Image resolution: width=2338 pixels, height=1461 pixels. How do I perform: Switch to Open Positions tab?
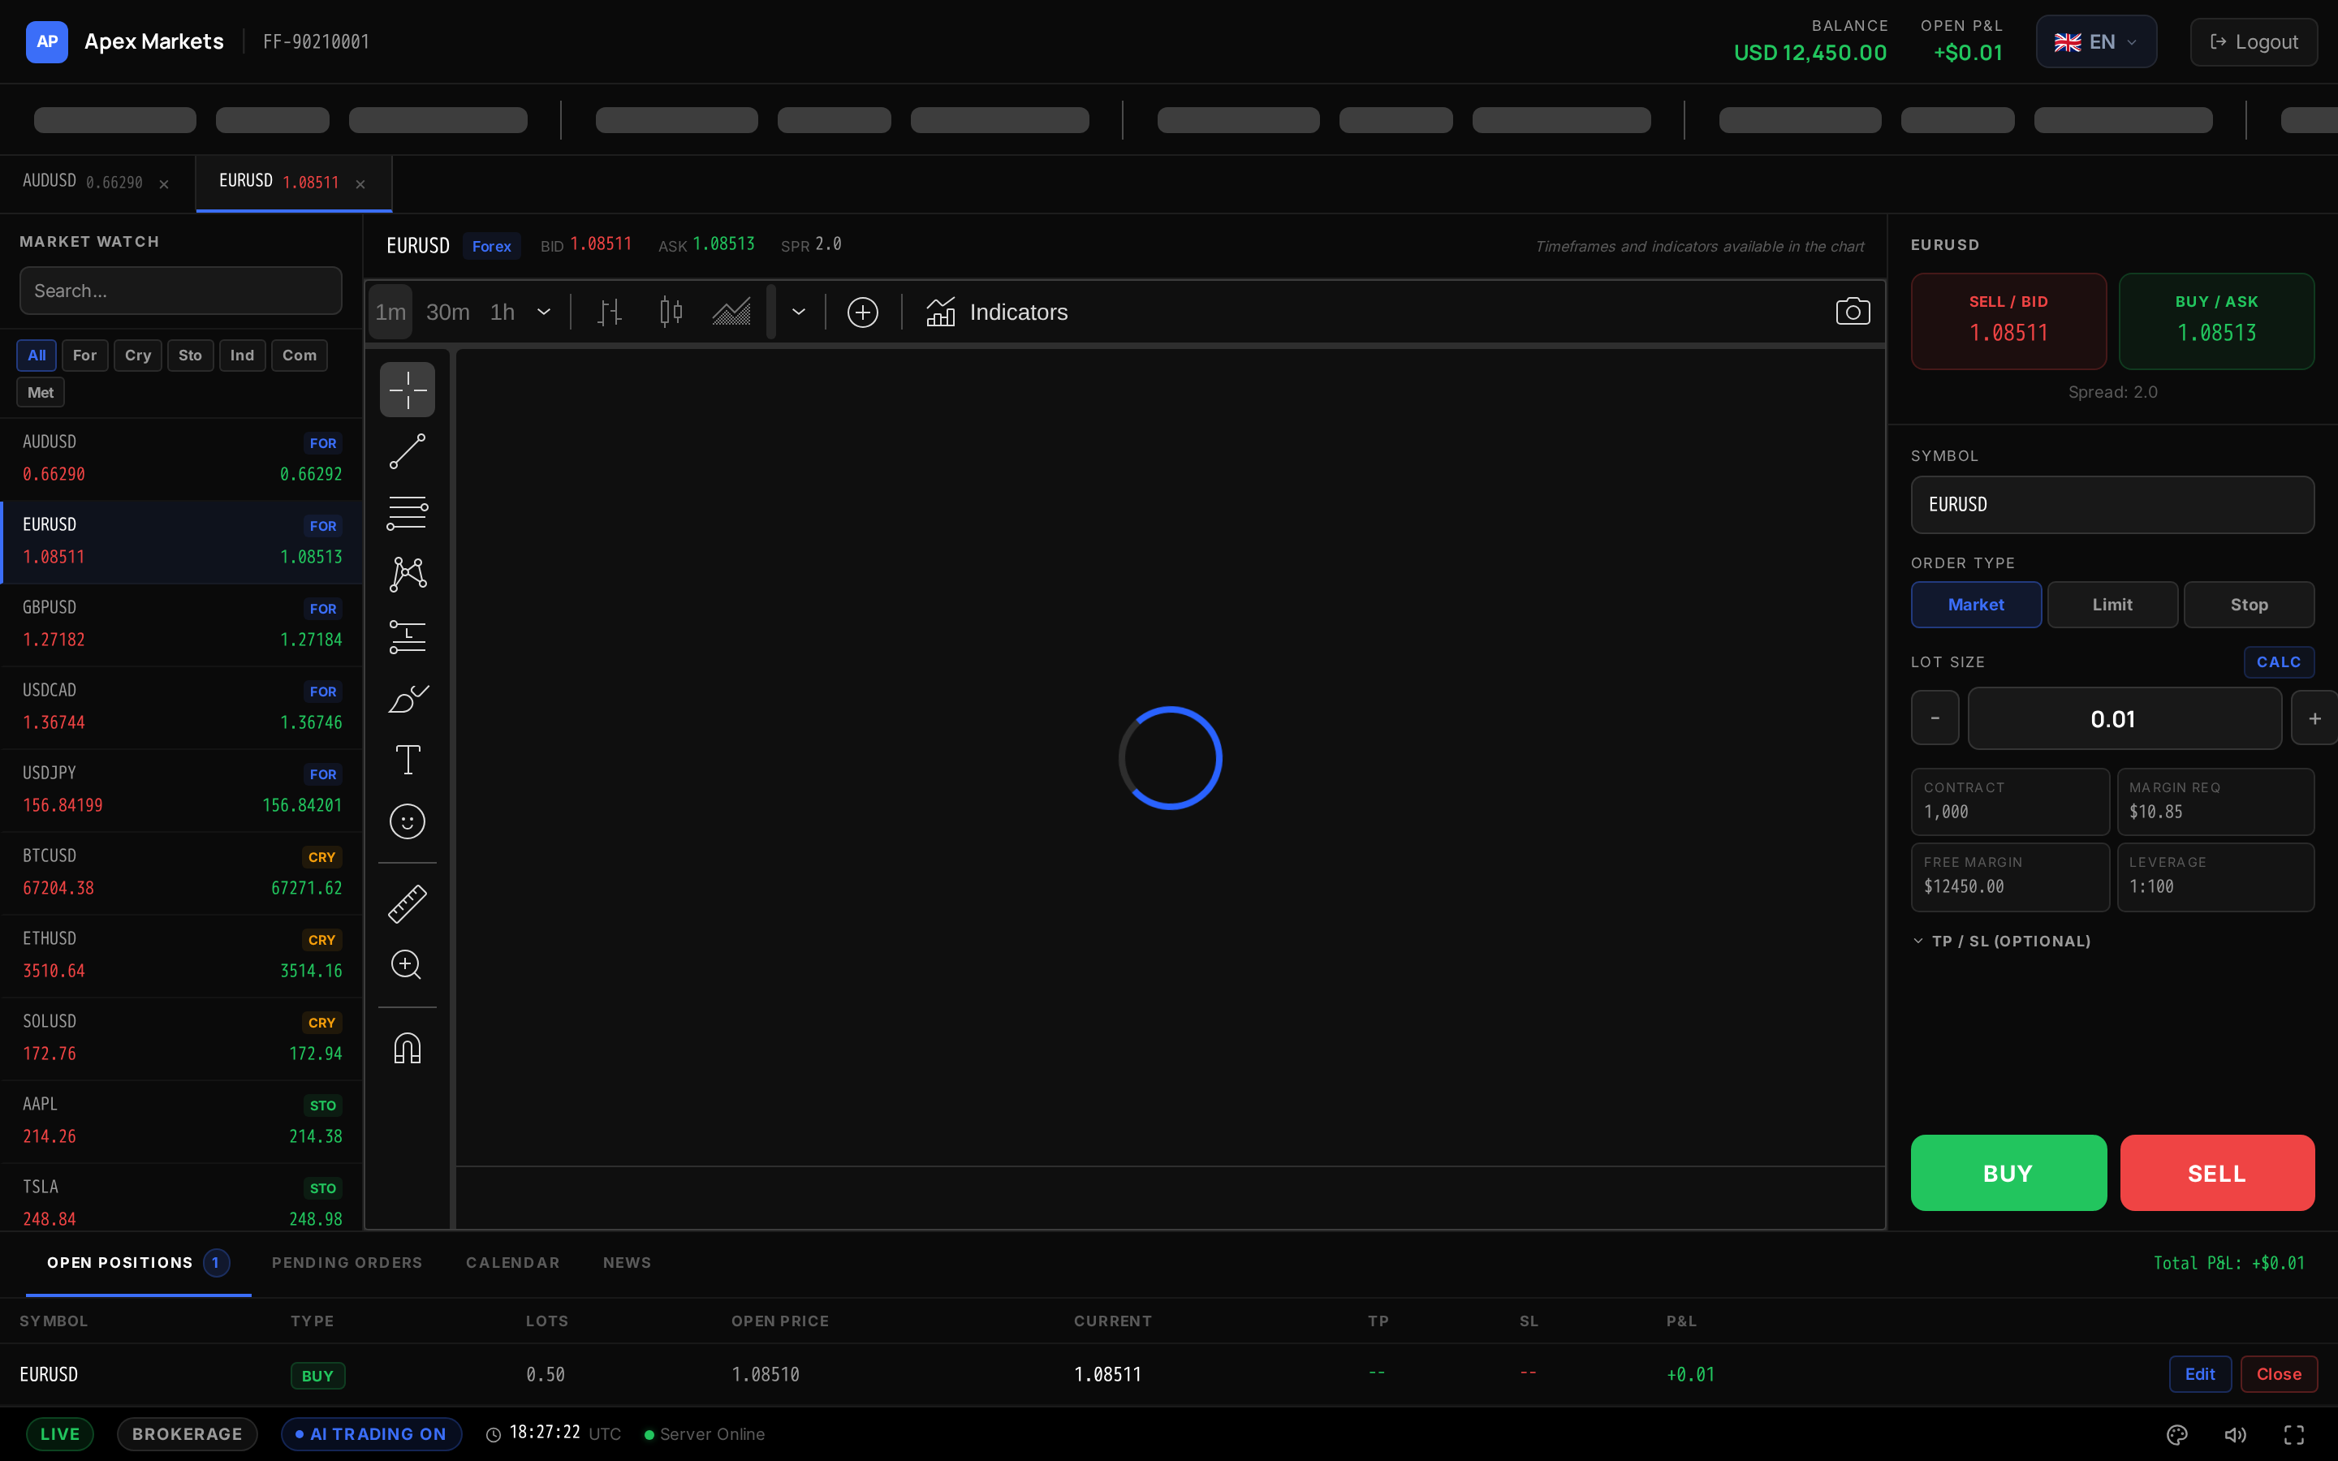point(138,1263)
